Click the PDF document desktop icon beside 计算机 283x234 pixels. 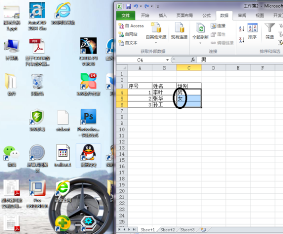[37, 52]
